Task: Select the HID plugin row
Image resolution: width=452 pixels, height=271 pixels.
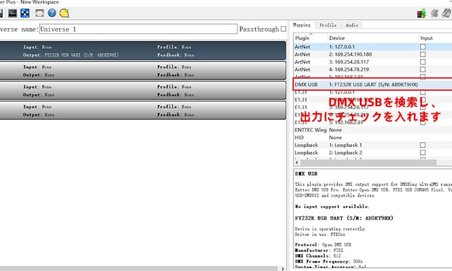Action: point(373,137)
